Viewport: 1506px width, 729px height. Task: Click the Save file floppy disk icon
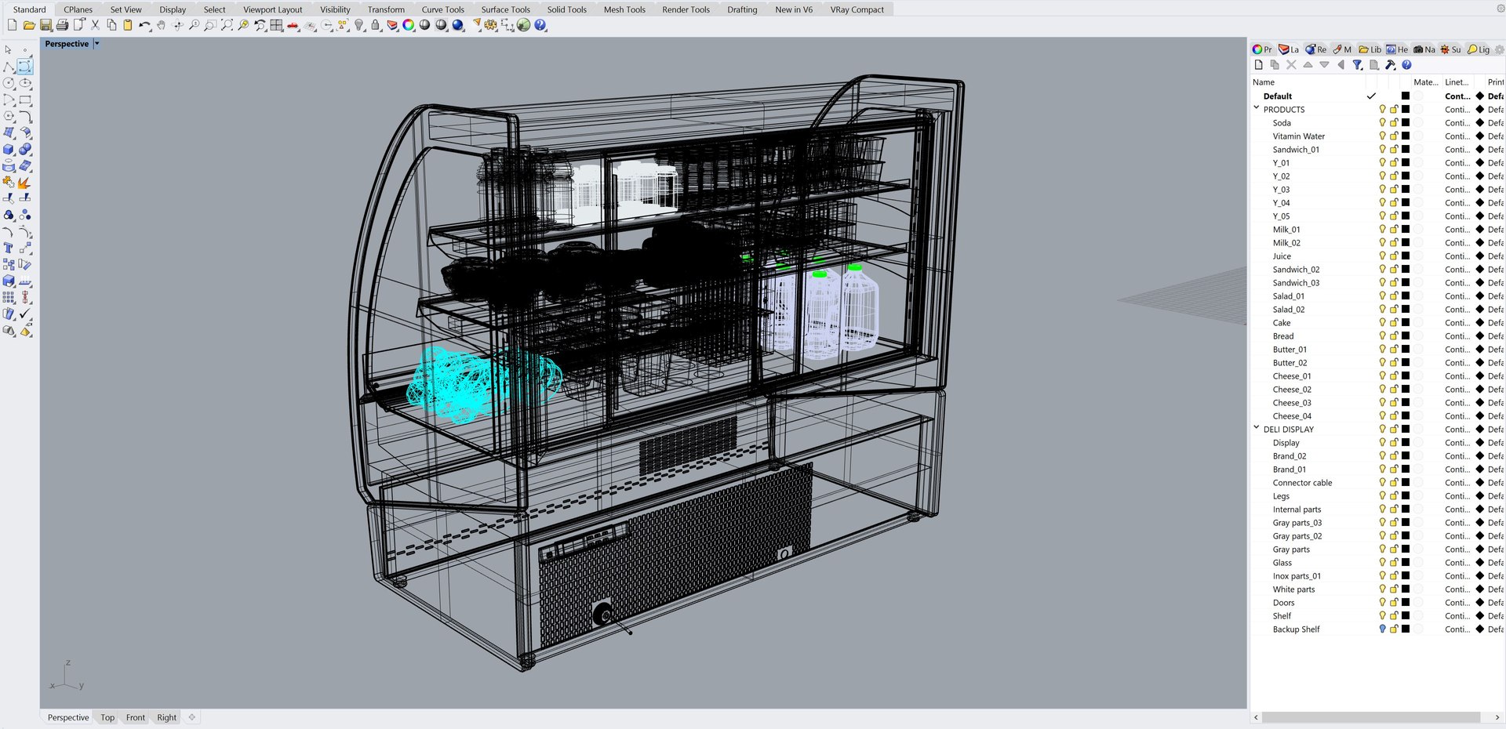[x=45, y=25]
